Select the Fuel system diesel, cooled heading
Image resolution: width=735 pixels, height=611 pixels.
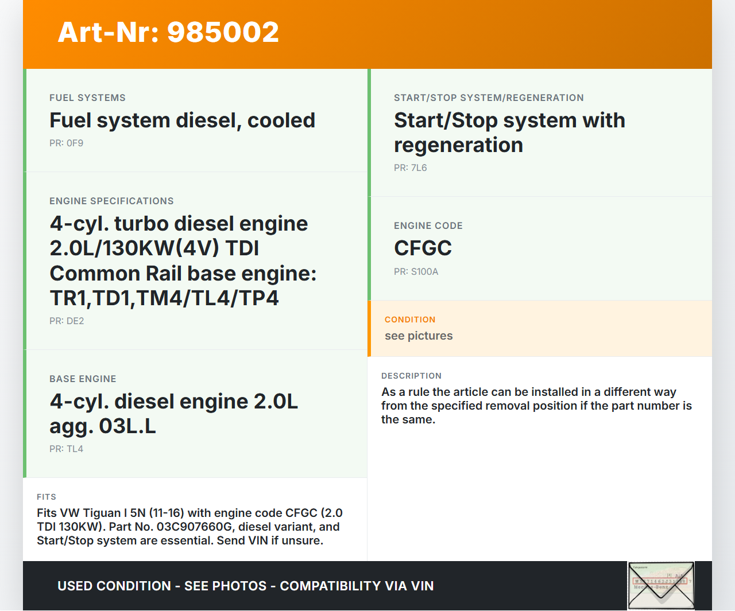[x=182, y=120]
